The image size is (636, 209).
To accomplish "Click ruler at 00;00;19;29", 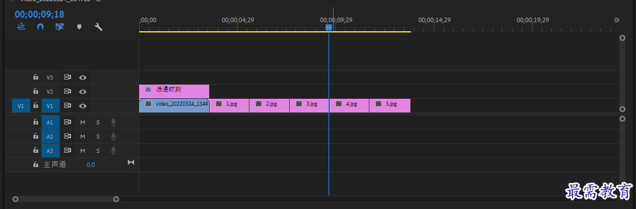I will coord(533,20).
